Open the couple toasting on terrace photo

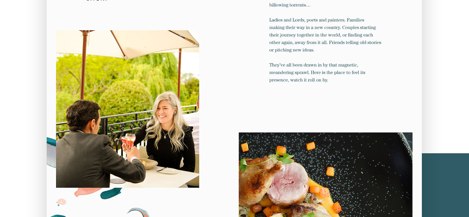(x=128, y=109)
